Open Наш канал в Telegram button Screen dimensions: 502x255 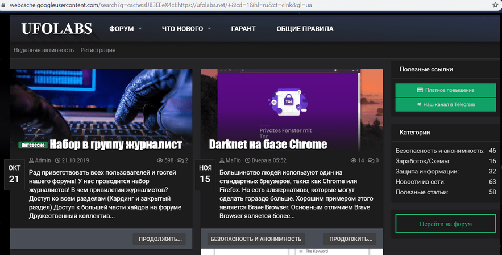(445, 105)
